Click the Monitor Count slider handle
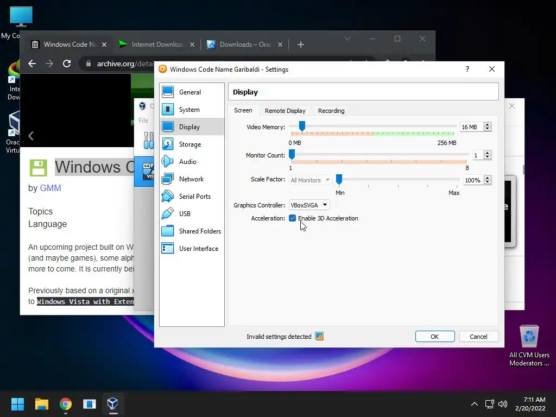This screenshot has height=417, width=556. coord(292,154)
